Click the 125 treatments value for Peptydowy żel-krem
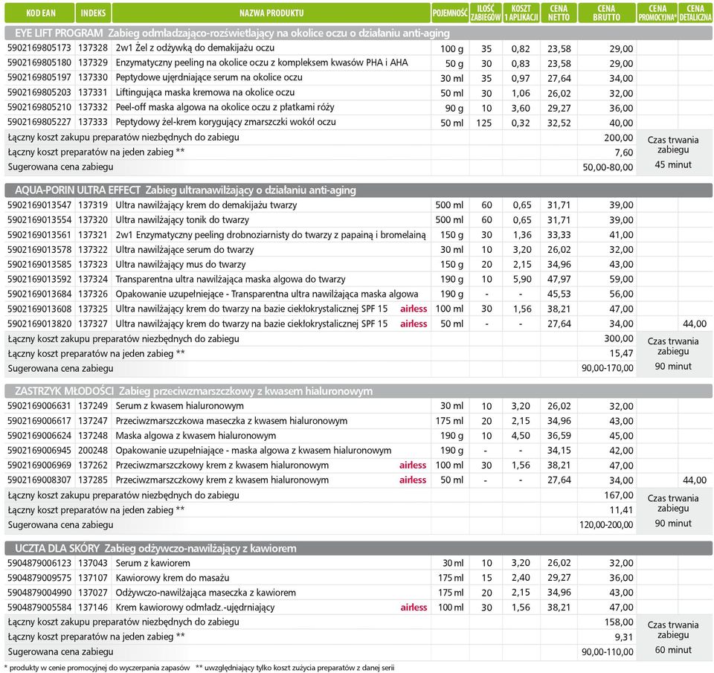The height and width of the screenshot is (673, 714). 484,123
